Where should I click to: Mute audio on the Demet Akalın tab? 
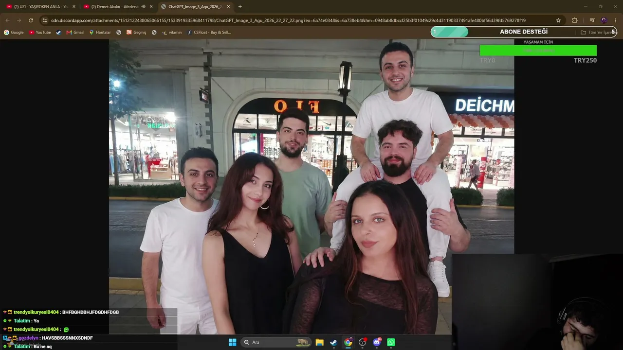pos(143,7)
